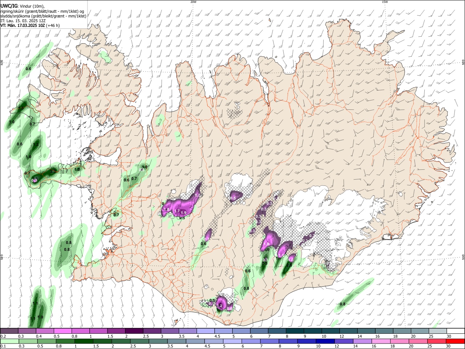Click the '0.2' label in the snow legend
Screen dimensions: 465x349
point(3,336)
